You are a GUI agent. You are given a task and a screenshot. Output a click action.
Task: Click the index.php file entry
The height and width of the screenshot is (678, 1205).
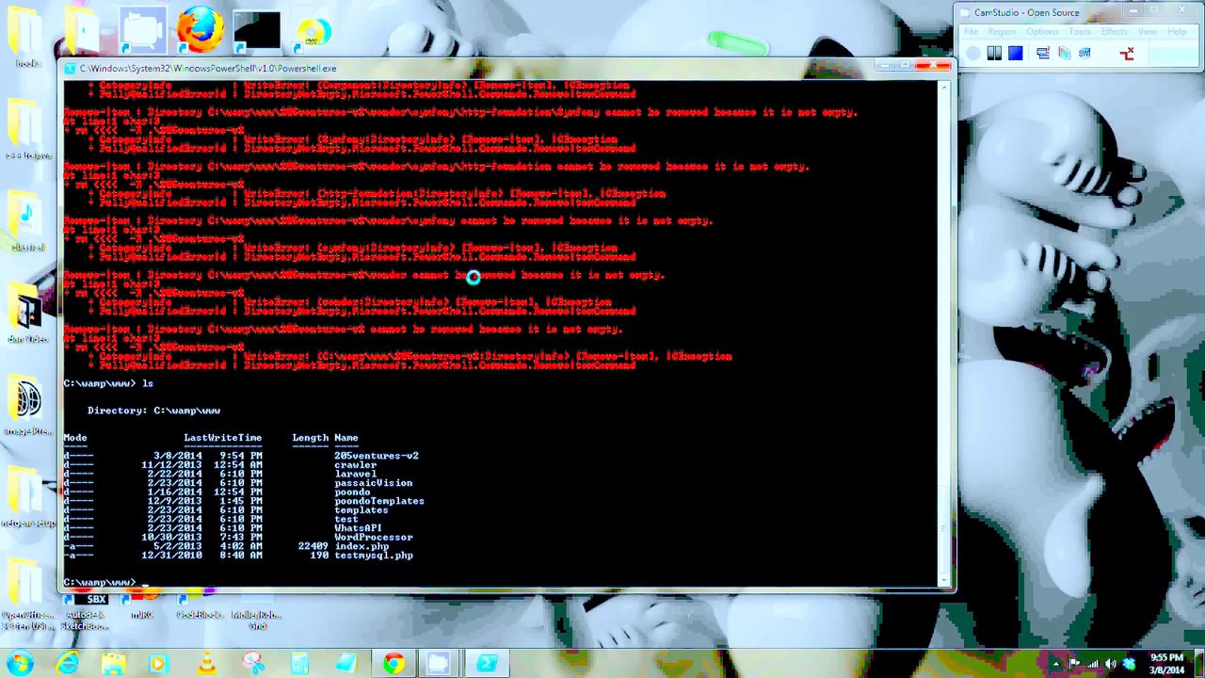coord(361,546)
